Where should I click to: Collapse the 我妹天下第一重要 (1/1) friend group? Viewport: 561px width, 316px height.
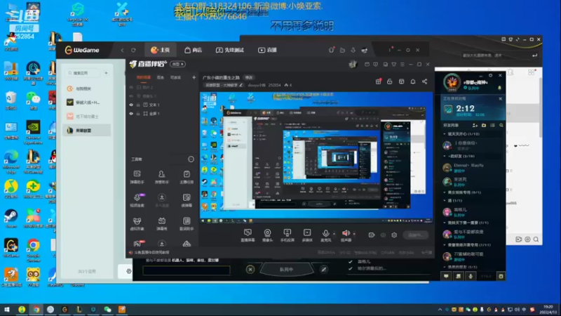click(445, 223)
